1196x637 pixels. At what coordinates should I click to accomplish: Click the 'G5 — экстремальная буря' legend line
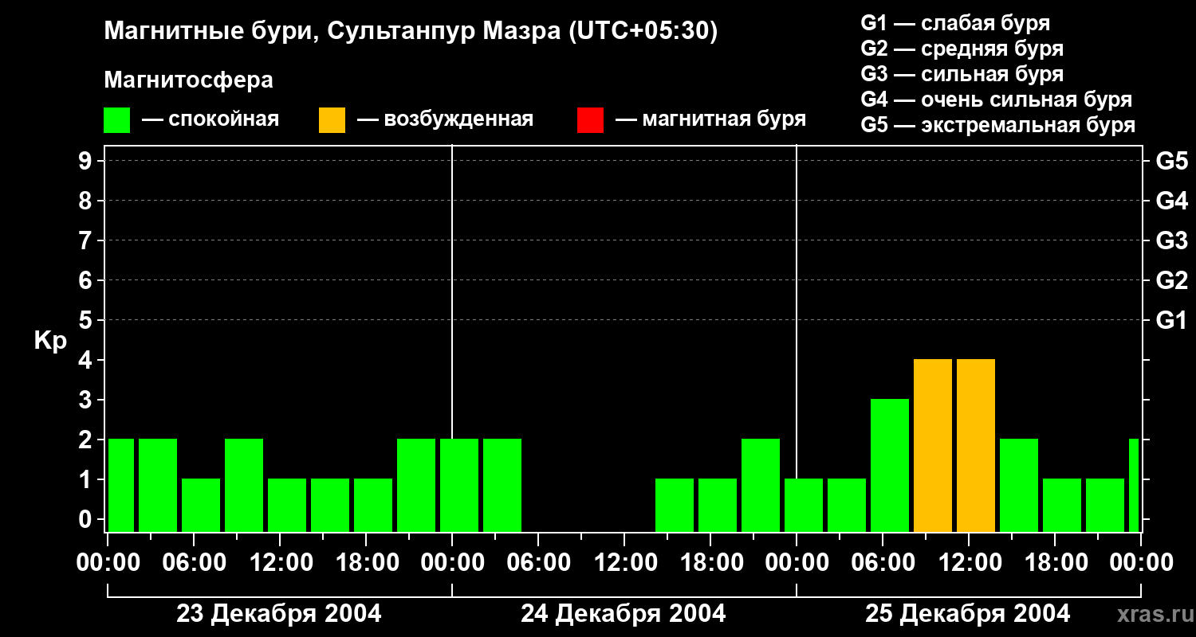[x=998, y=125]
